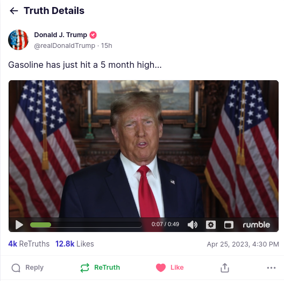Toggle the Like heart icon
284x281 pixels.
[x=161, y=268]
